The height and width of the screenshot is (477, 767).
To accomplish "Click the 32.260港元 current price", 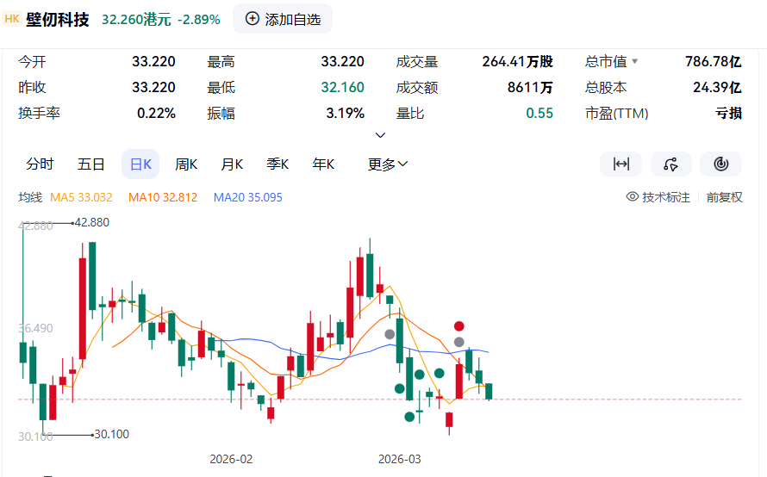I will pos(136,20).
